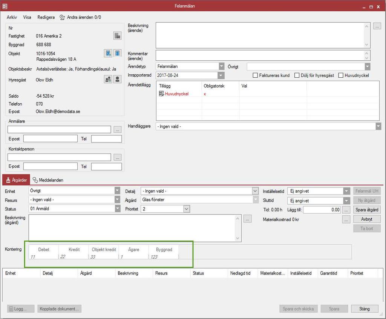Expand the Detalj dropdown
This screenshot has width=386, height=319.
pos(255,191)
